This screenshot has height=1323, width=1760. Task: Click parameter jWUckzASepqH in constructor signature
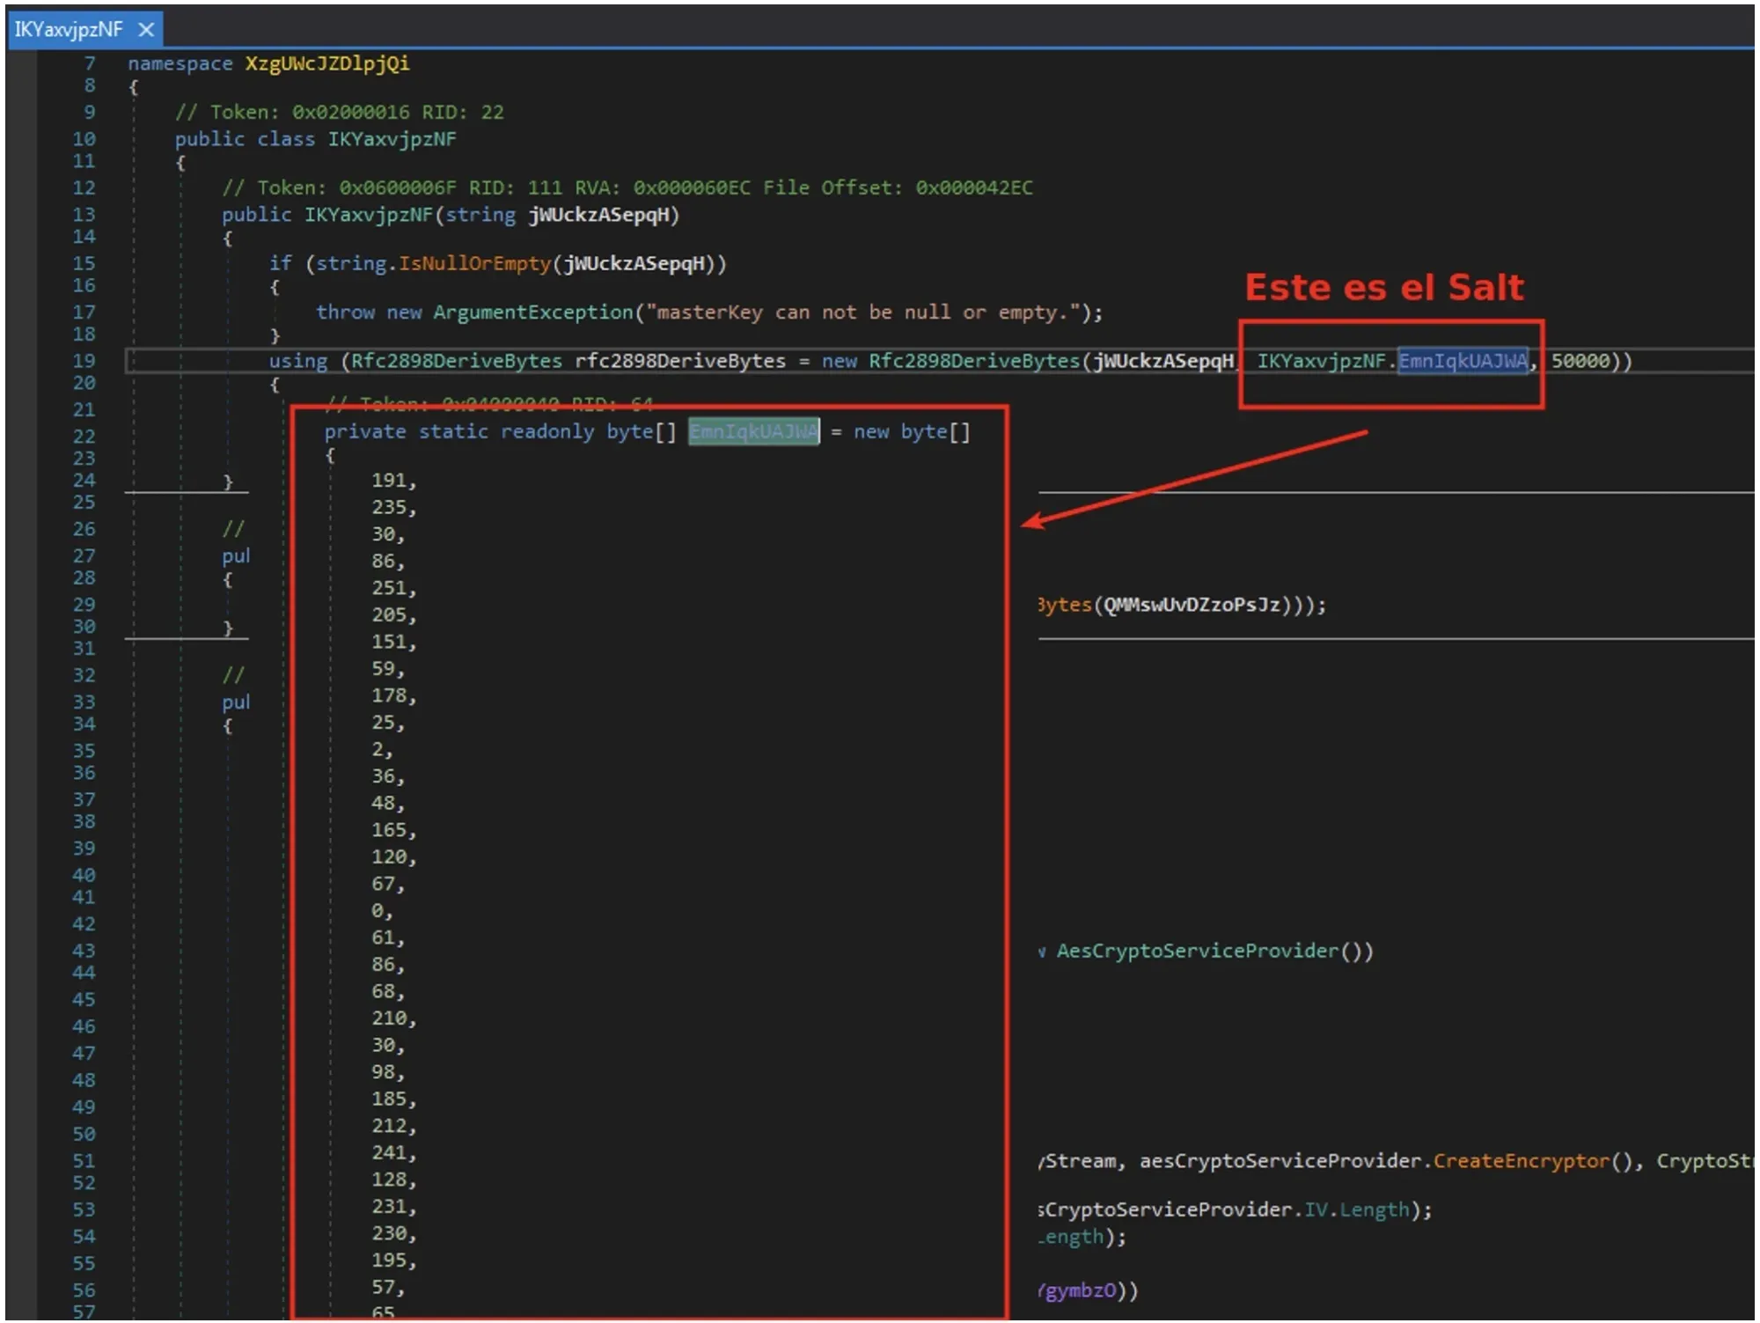(598, 215)
